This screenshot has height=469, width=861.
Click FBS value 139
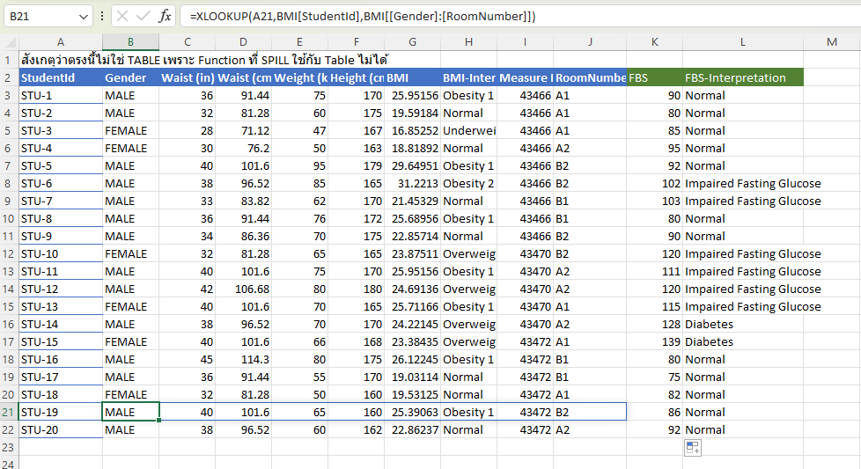click(x=654, y=341)
